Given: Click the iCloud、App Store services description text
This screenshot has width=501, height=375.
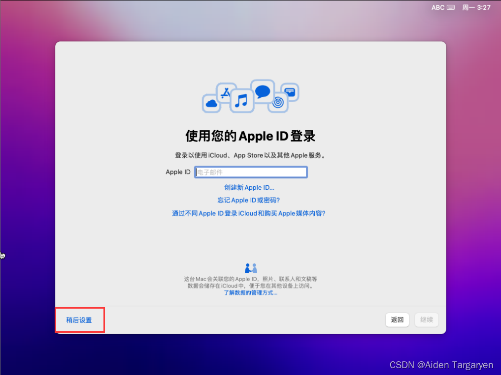Looking at the screenshot, I should click(x=250, y=156).
